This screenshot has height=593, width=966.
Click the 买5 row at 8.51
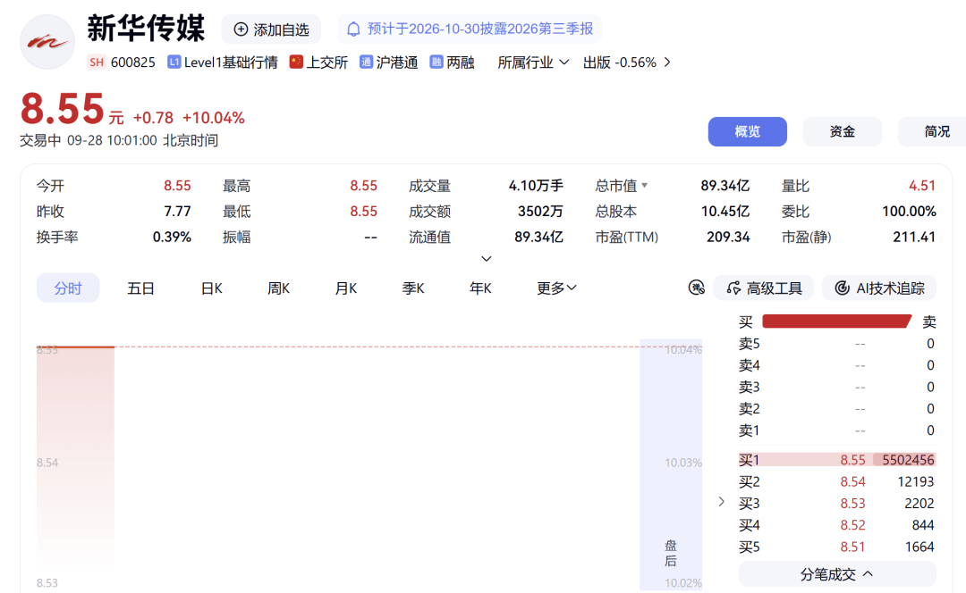[837, 547]
